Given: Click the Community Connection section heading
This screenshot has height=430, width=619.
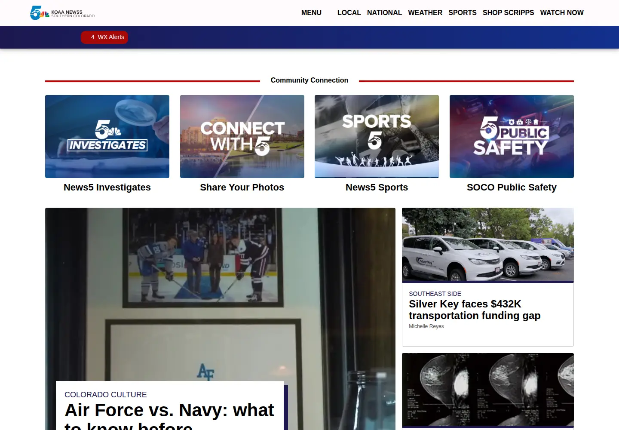Looking at the screenshot, I should click(309, 80).
